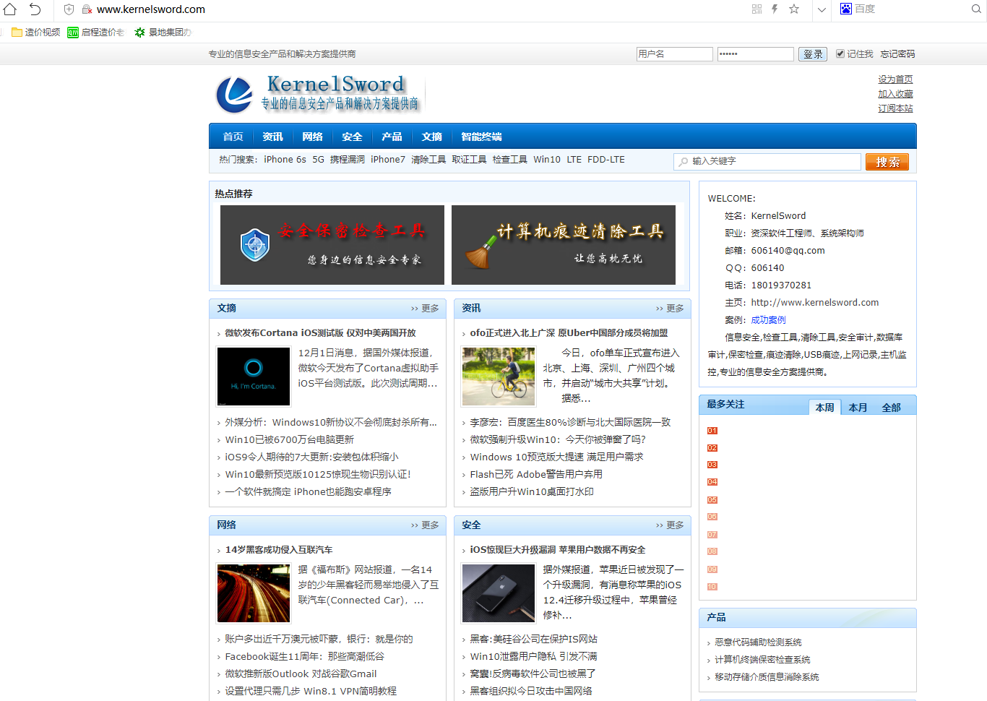Open the 首页 navigation menu item
Screen dimensions: 987x701
[x=233, y=137]
